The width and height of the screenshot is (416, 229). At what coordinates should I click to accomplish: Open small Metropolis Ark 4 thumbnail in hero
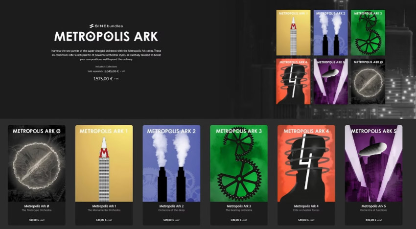293,81
